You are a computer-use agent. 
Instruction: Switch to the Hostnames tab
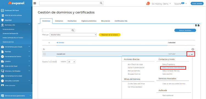[72, 21]
